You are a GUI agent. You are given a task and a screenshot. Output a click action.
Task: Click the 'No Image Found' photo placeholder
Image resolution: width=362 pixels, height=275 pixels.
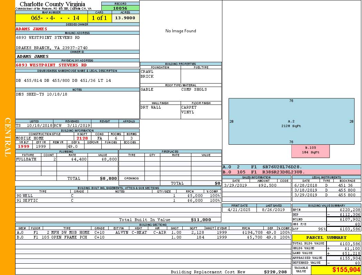[181, 31]
